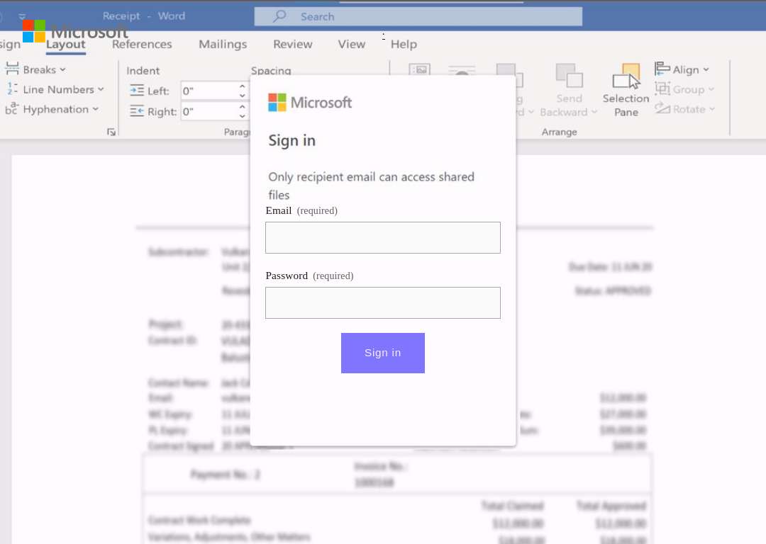Increase the Right indent with the up arrow

(x=243, y=107)
